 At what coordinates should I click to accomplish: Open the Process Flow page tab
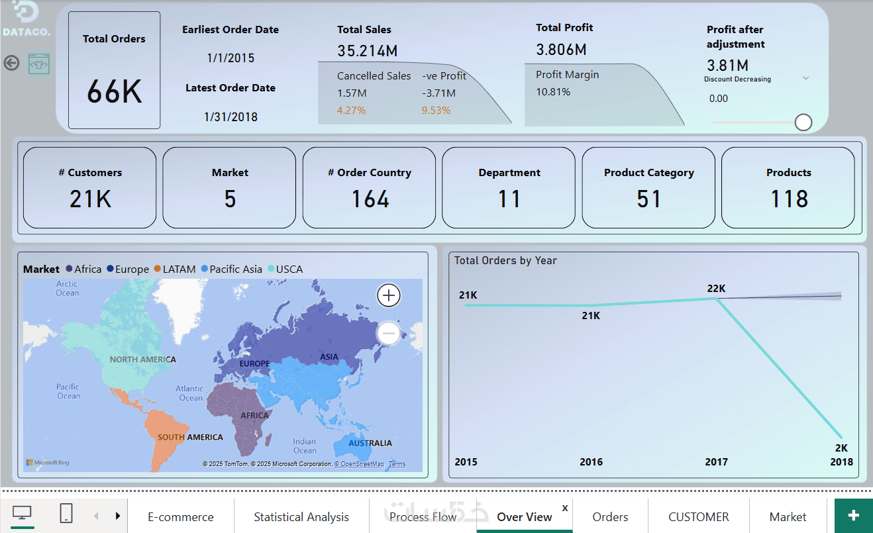tap(423, 517)
